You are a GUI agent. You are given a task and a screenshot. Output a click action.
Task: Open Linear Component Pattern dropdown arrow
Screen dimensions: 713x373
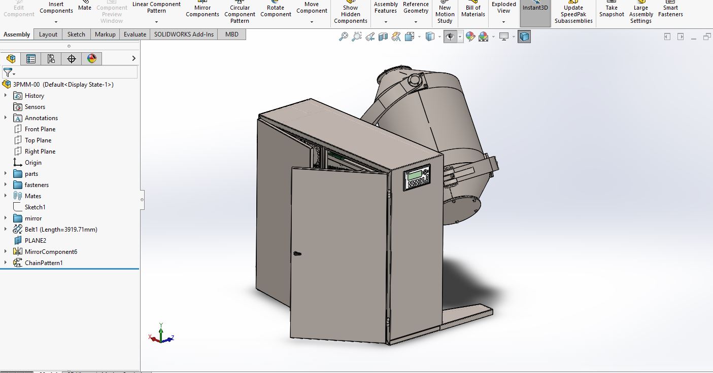point(156,22)
